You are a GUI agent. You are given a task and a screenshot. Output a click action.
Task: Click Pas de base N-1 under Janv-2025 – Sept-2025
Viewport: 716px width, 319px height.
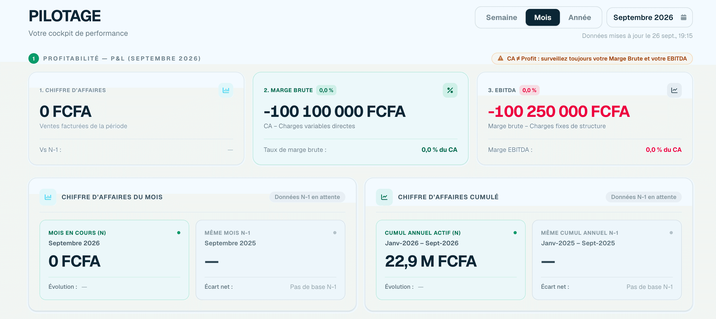pos(649,287)
